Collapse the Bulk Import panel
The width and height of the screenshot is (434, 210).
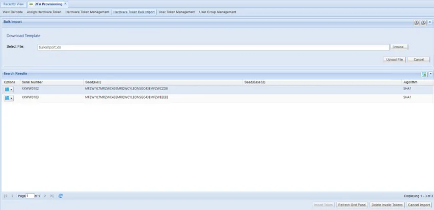pos(430,22)
